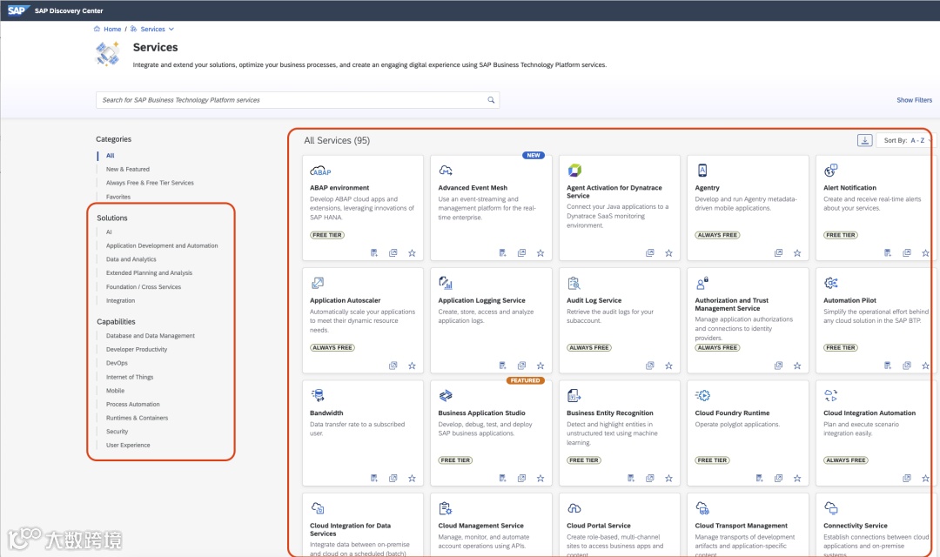940x557 pixels.
Task: Click the Cloud Foundry Runtime icon
Action: coord(702,395)
